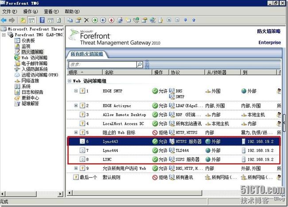Click the 示例 link beside search

tap(147, 65)
